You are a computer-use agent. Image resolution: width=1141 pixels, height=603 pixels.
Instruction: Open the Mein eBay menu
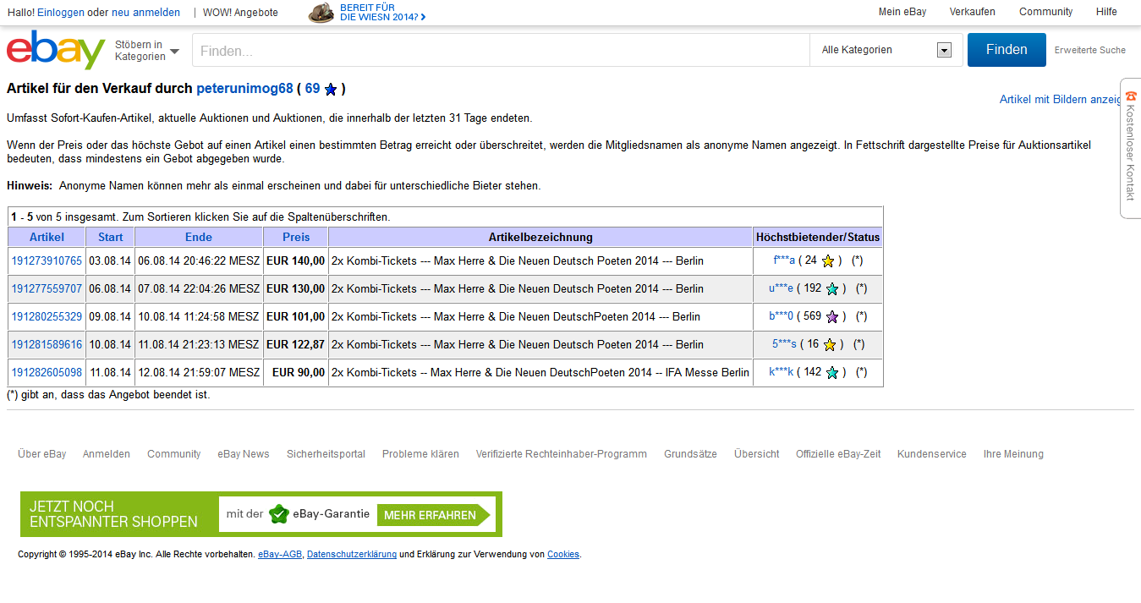(x=902, y=12)
